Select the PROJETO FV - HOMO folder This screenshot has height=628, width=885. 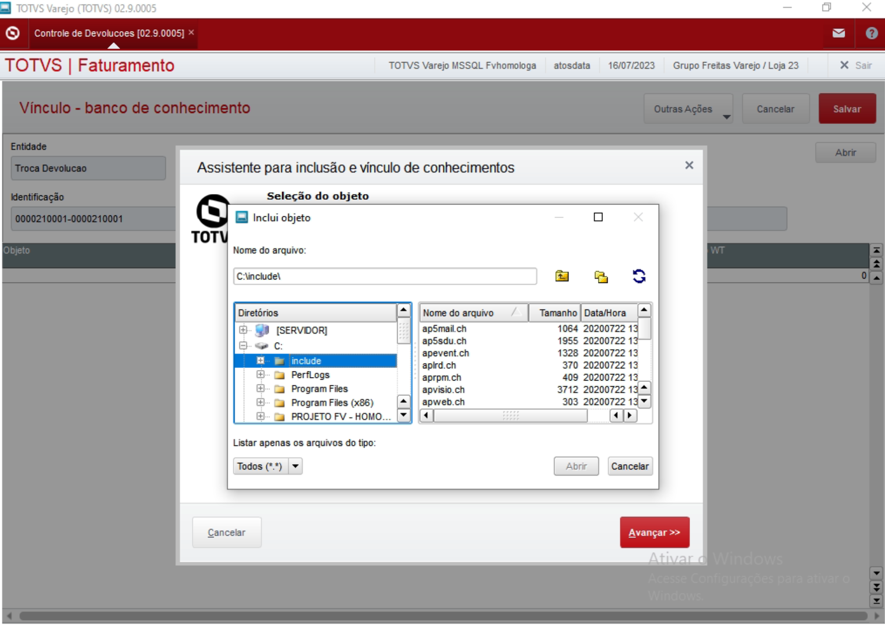(341, 416)
